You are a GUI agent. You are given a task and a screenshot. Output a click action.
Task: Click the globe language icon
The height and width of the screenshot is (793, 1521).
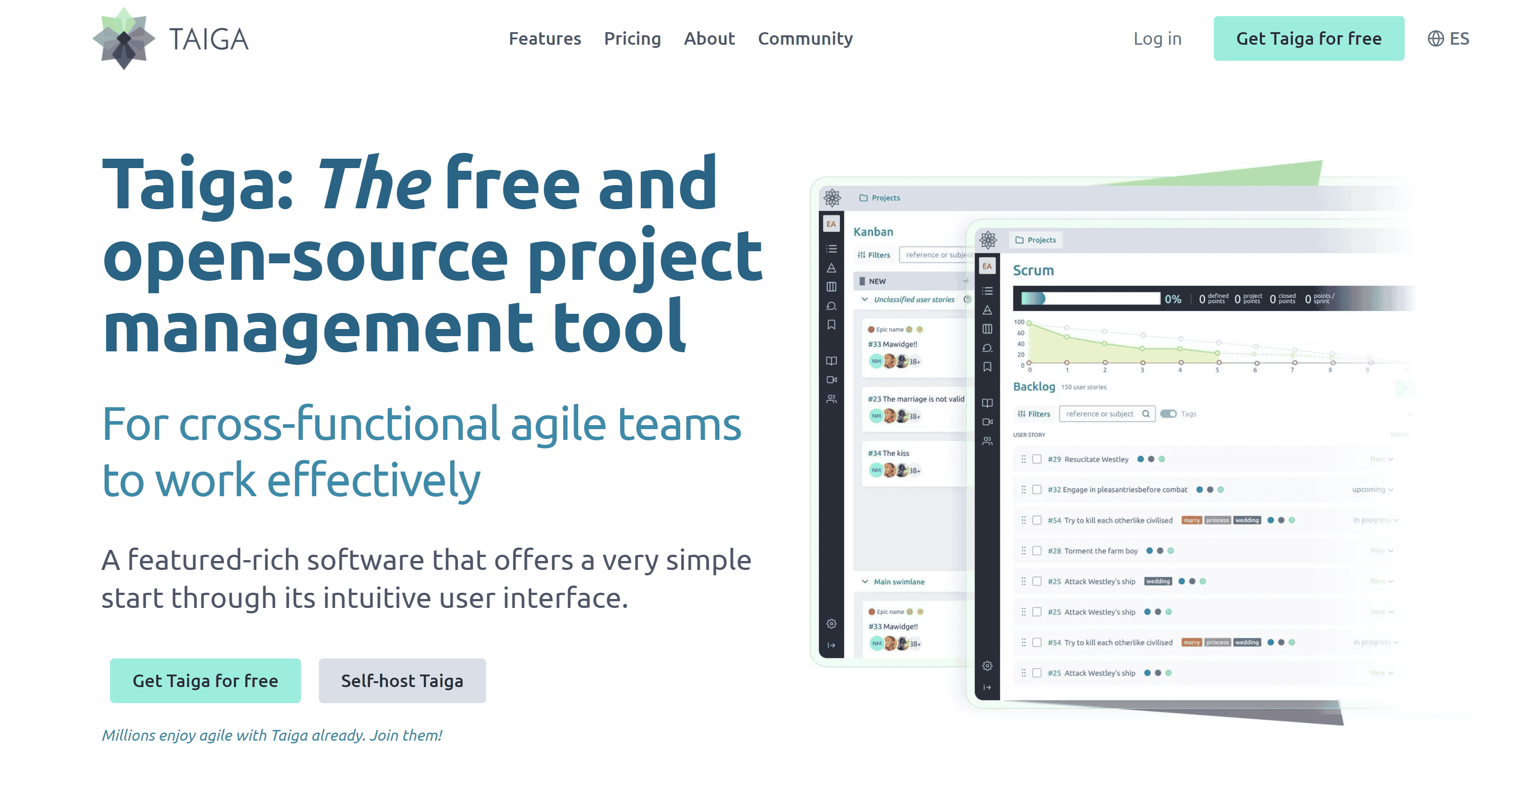click(1436, 39)
